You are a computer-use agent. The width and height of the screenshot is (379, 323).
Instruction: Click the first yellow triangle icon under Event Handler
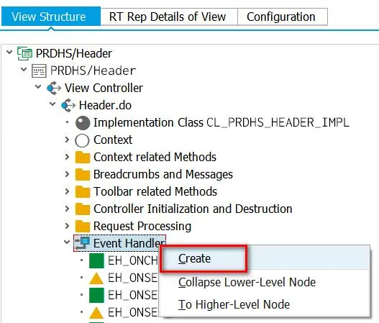(96, 278)
